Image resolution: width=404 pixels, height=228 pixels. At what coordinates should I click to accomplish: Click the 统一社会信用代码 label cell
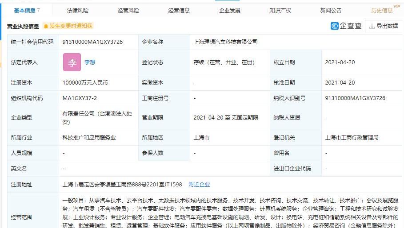(32, 42)
